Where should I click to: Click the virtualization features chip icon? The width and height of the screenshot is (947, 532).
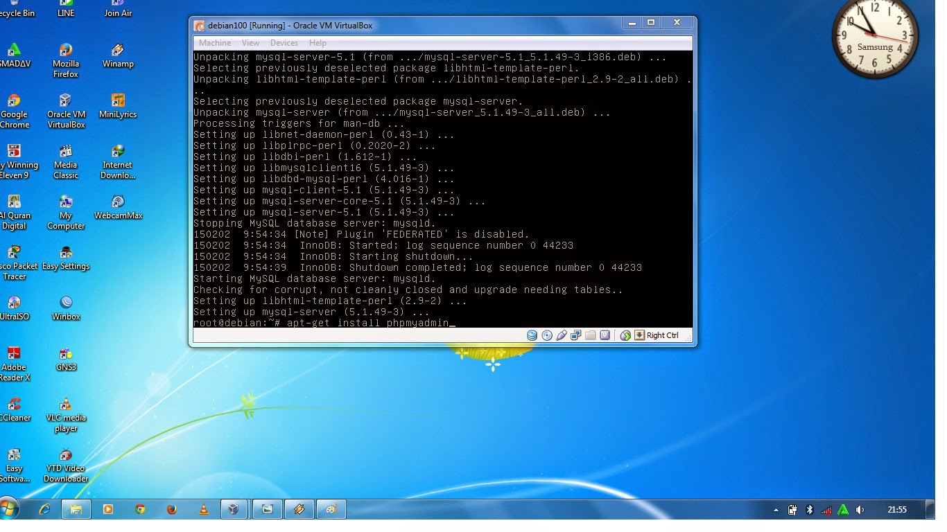pos(605,335)
